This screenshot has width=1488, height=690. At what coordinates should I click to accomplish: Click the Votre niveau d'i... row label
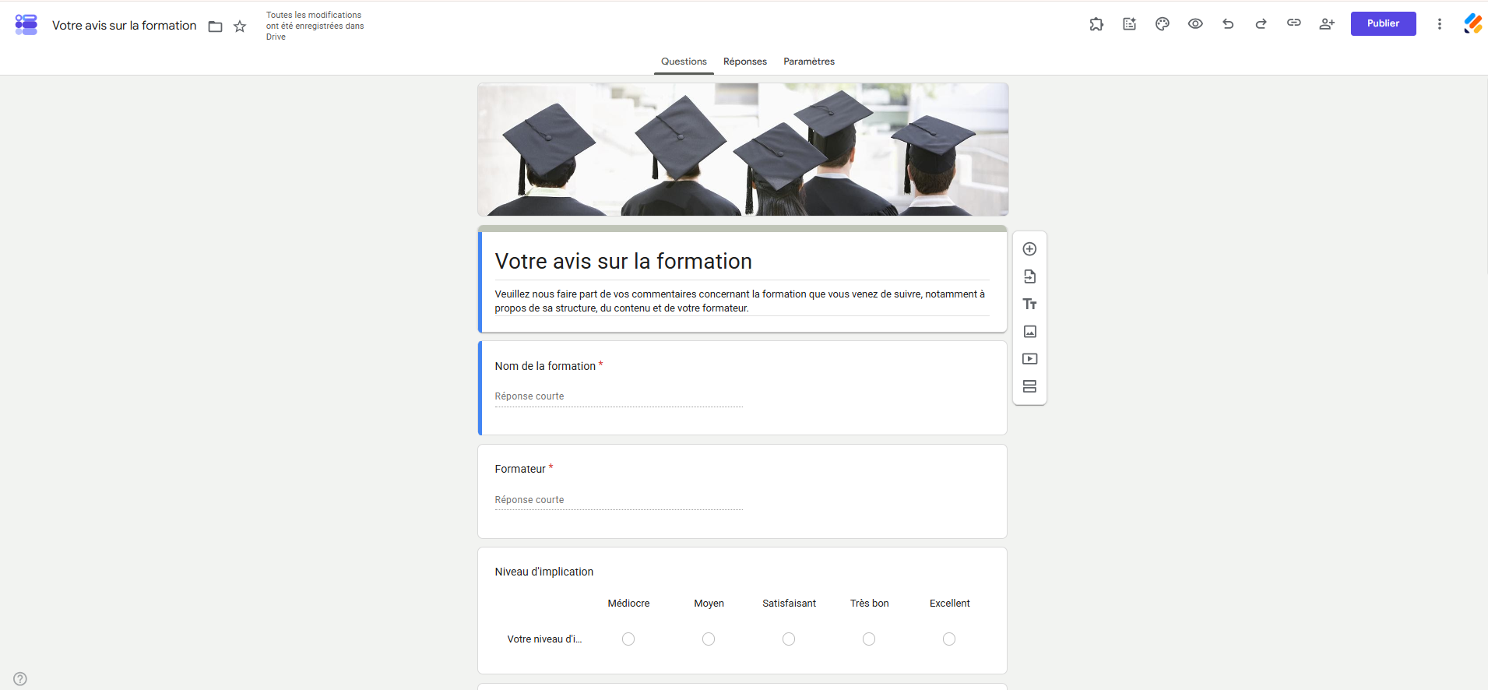pyautogui.click(x=544, y=639)
